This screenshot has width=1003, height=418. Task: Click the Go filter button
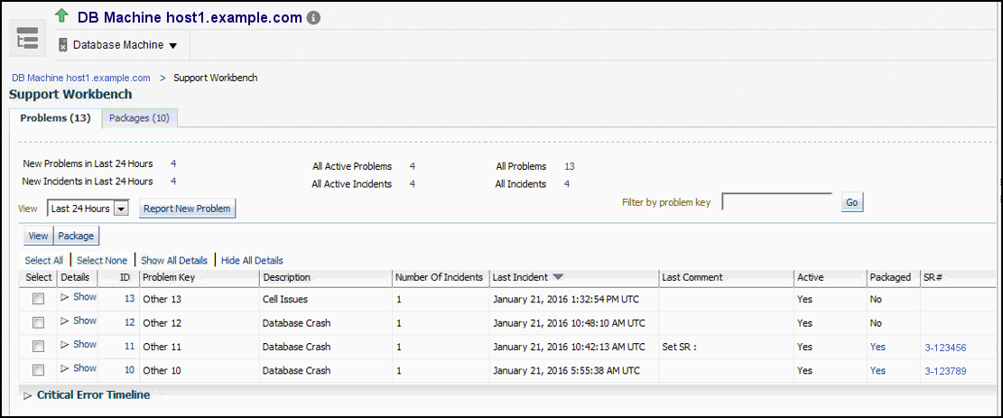point(851,202)
